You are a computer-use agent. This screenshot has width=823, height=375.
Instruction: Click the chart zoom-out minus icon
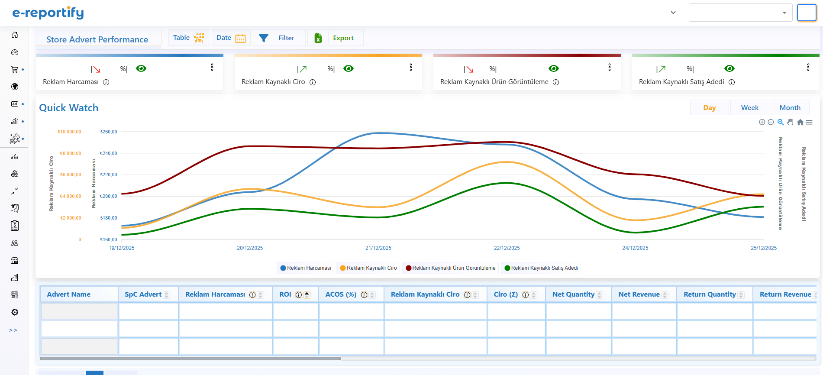click(771, 122)
